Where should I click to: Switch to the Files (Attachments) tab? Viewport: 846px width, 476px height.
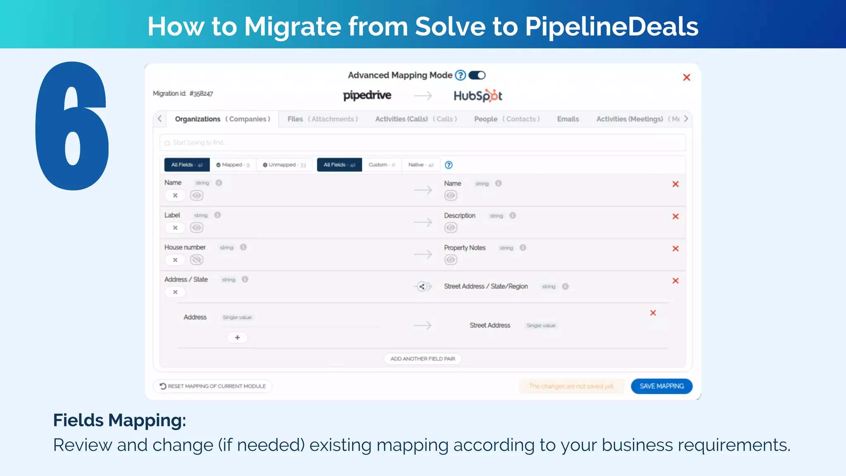[x=323, y=119]
